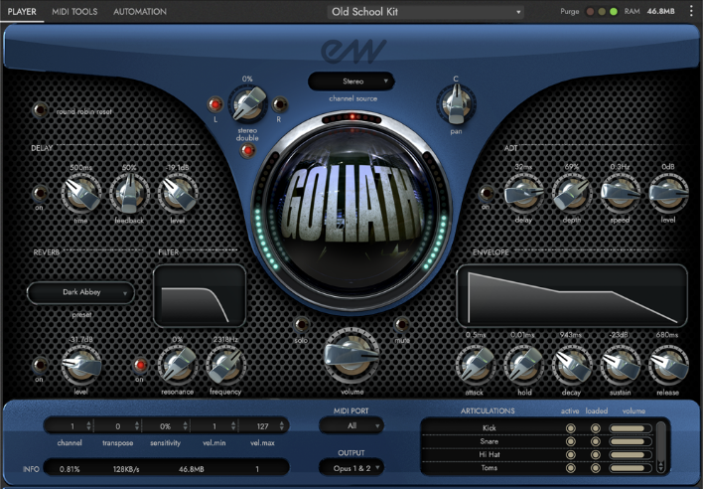Open the three-dot options menu
Image resolution: width=703 pixels, height=489 pixels.
691,11
